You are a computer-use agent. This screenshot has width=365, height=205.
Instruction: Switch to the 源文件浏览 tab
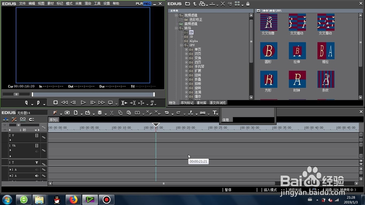pos(218,103)
